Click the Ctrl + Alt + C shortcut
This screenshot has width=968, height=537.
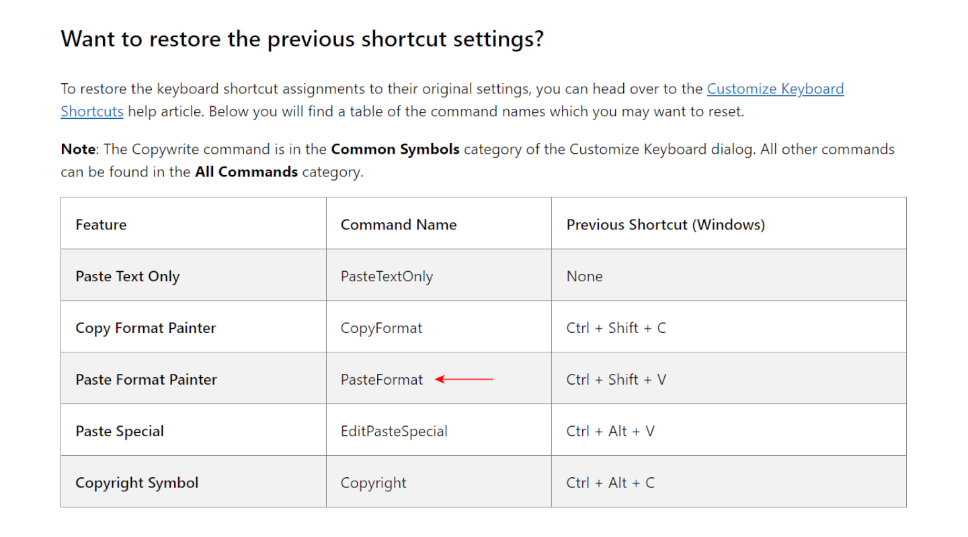click(610, 483)
